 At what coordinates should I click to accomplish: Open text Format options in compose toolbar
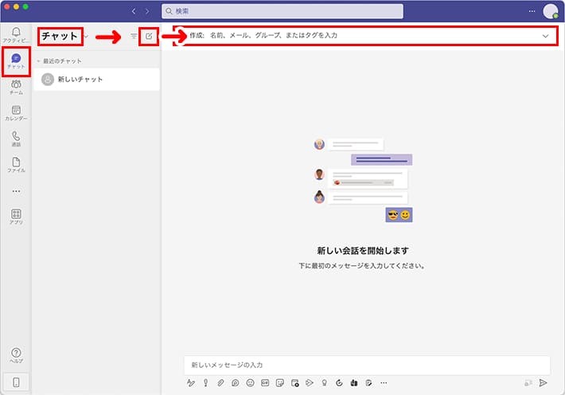191,383
